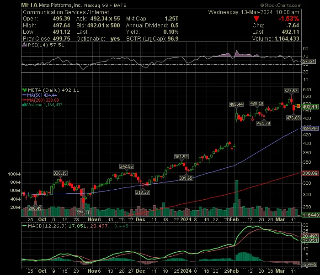320x275 pixels.
Task: Click the Prev Close value 499.75
Action: coord(61,39)
